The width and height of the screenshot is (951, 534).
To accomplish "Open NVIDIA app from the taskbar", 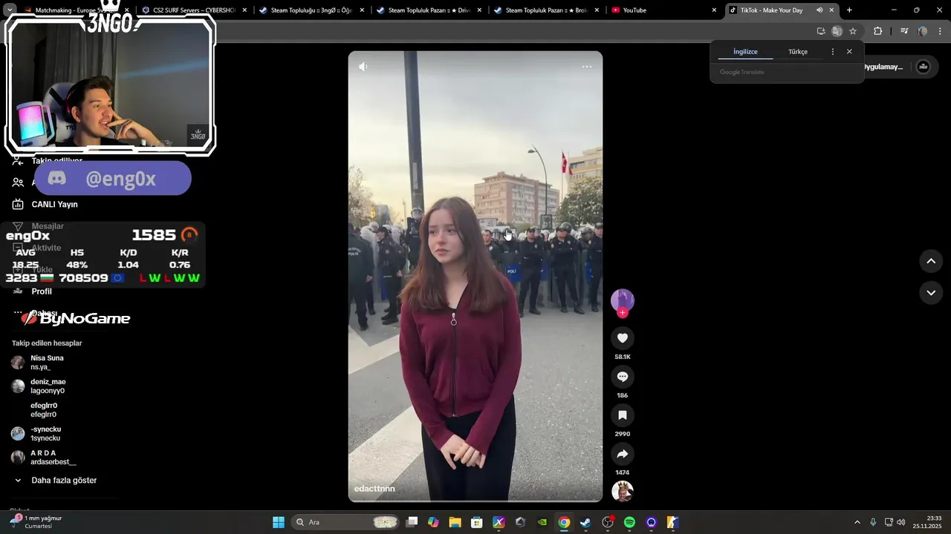I will (542, 522).
